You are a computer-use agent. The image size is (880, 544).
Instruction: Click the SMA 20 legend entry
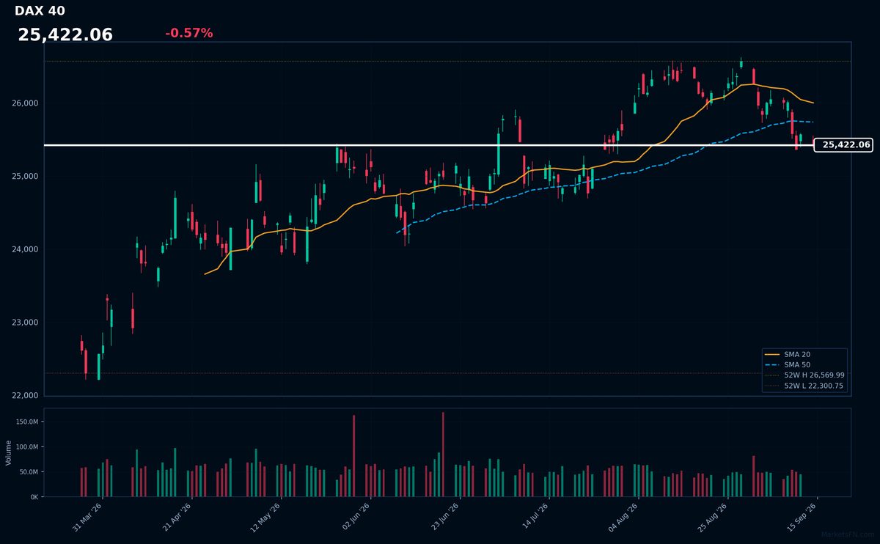pos(796,354)
